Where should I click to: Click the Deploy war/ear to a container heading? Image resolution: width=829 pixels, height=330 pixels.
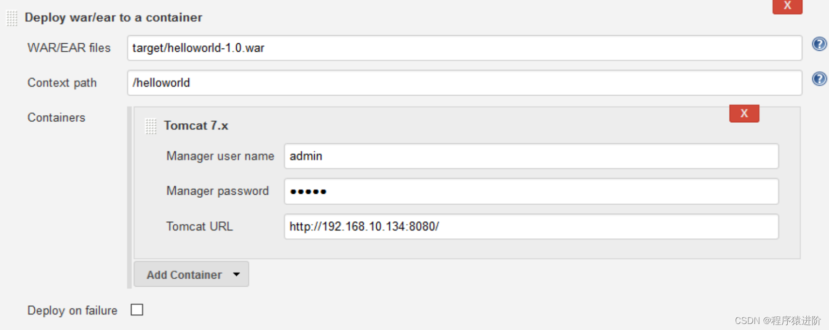113,18
